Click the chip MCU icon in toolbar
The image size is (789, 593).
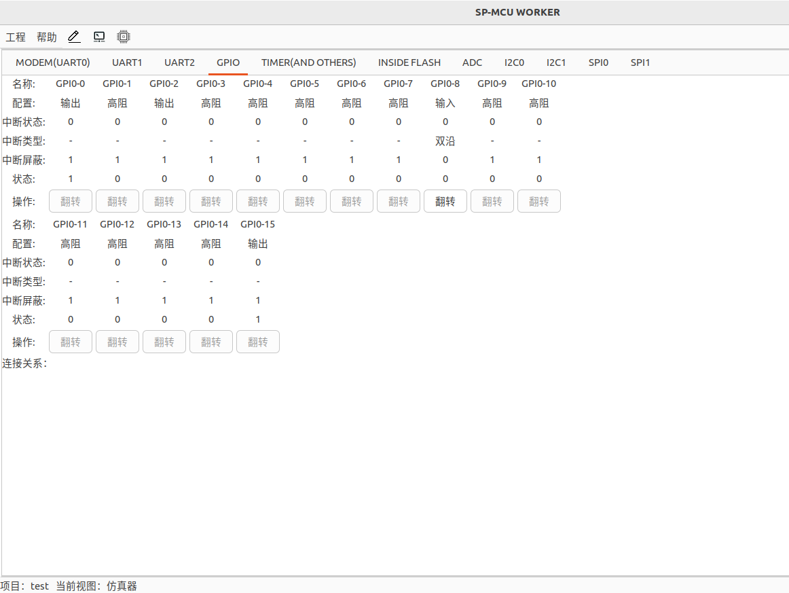pyautogui.click(x=124, y=37)
